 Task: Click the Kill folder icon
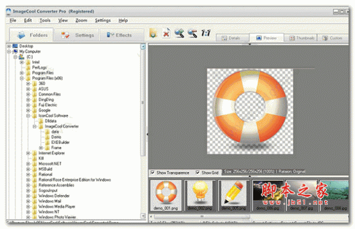coord(35,158)
